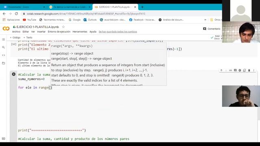Go forward with browser forward arrow

click(x=10, y=14)
